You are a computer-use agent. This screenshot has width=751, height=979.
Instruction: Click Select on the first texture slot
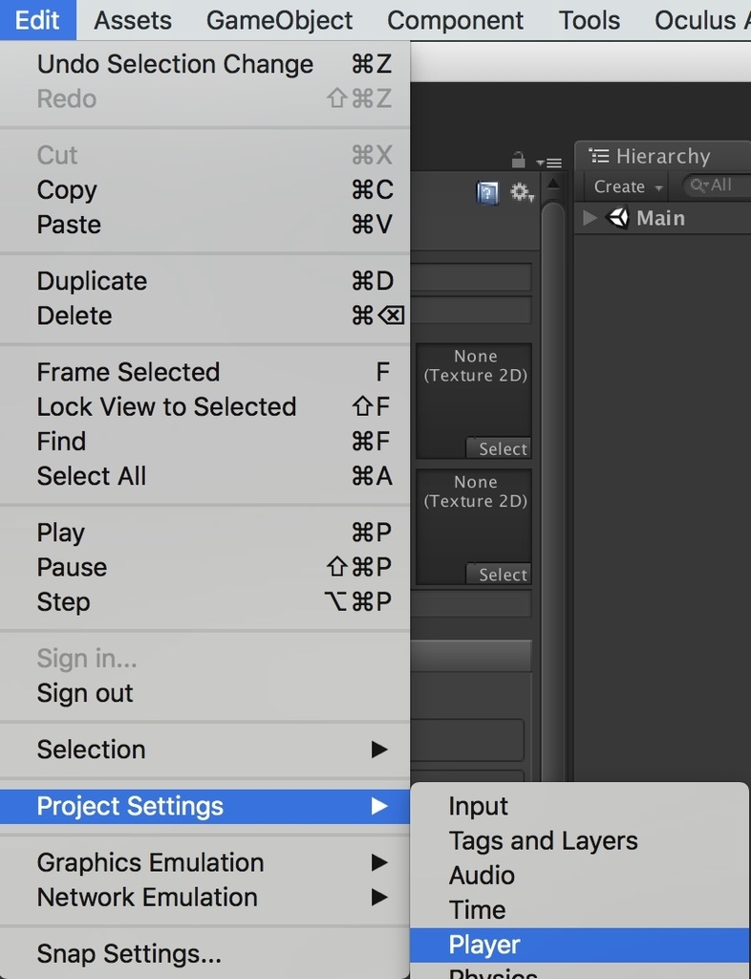tap(502, 448)
